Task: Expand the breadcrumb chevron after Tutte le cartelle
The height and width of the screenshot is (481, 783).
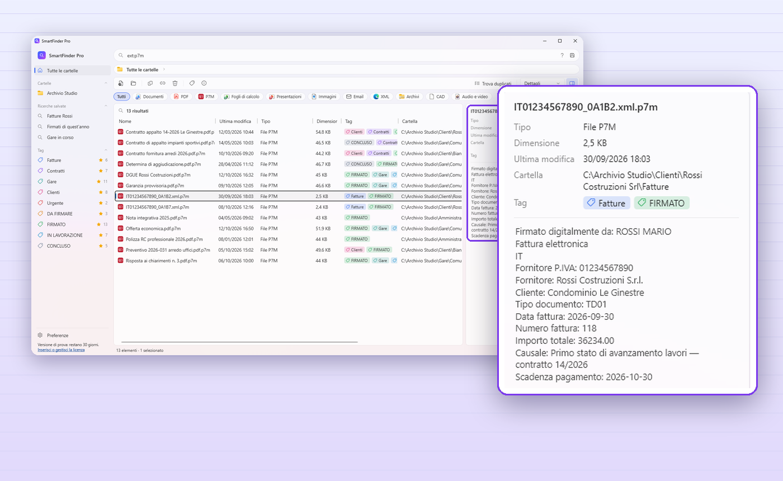Action: pos(164,69)
